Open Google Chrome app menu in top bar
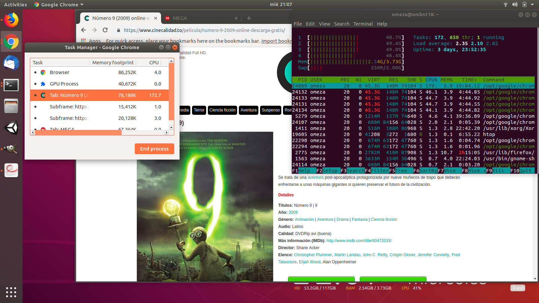The width and height of the screenshot is (539, 303). [59, 4]
